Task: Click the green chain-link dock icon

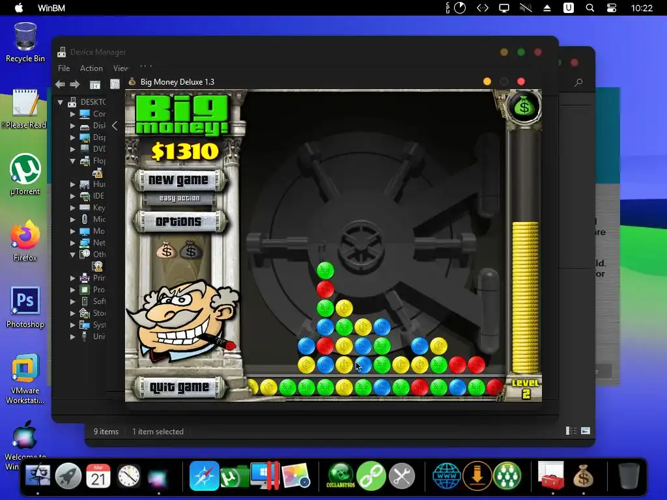Action: point(371,476)
